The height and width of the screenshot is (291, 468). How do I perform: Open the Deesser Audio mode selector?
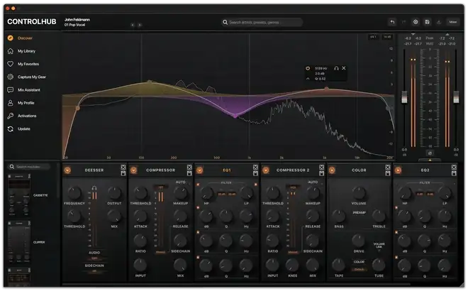[x=94, y=258]
